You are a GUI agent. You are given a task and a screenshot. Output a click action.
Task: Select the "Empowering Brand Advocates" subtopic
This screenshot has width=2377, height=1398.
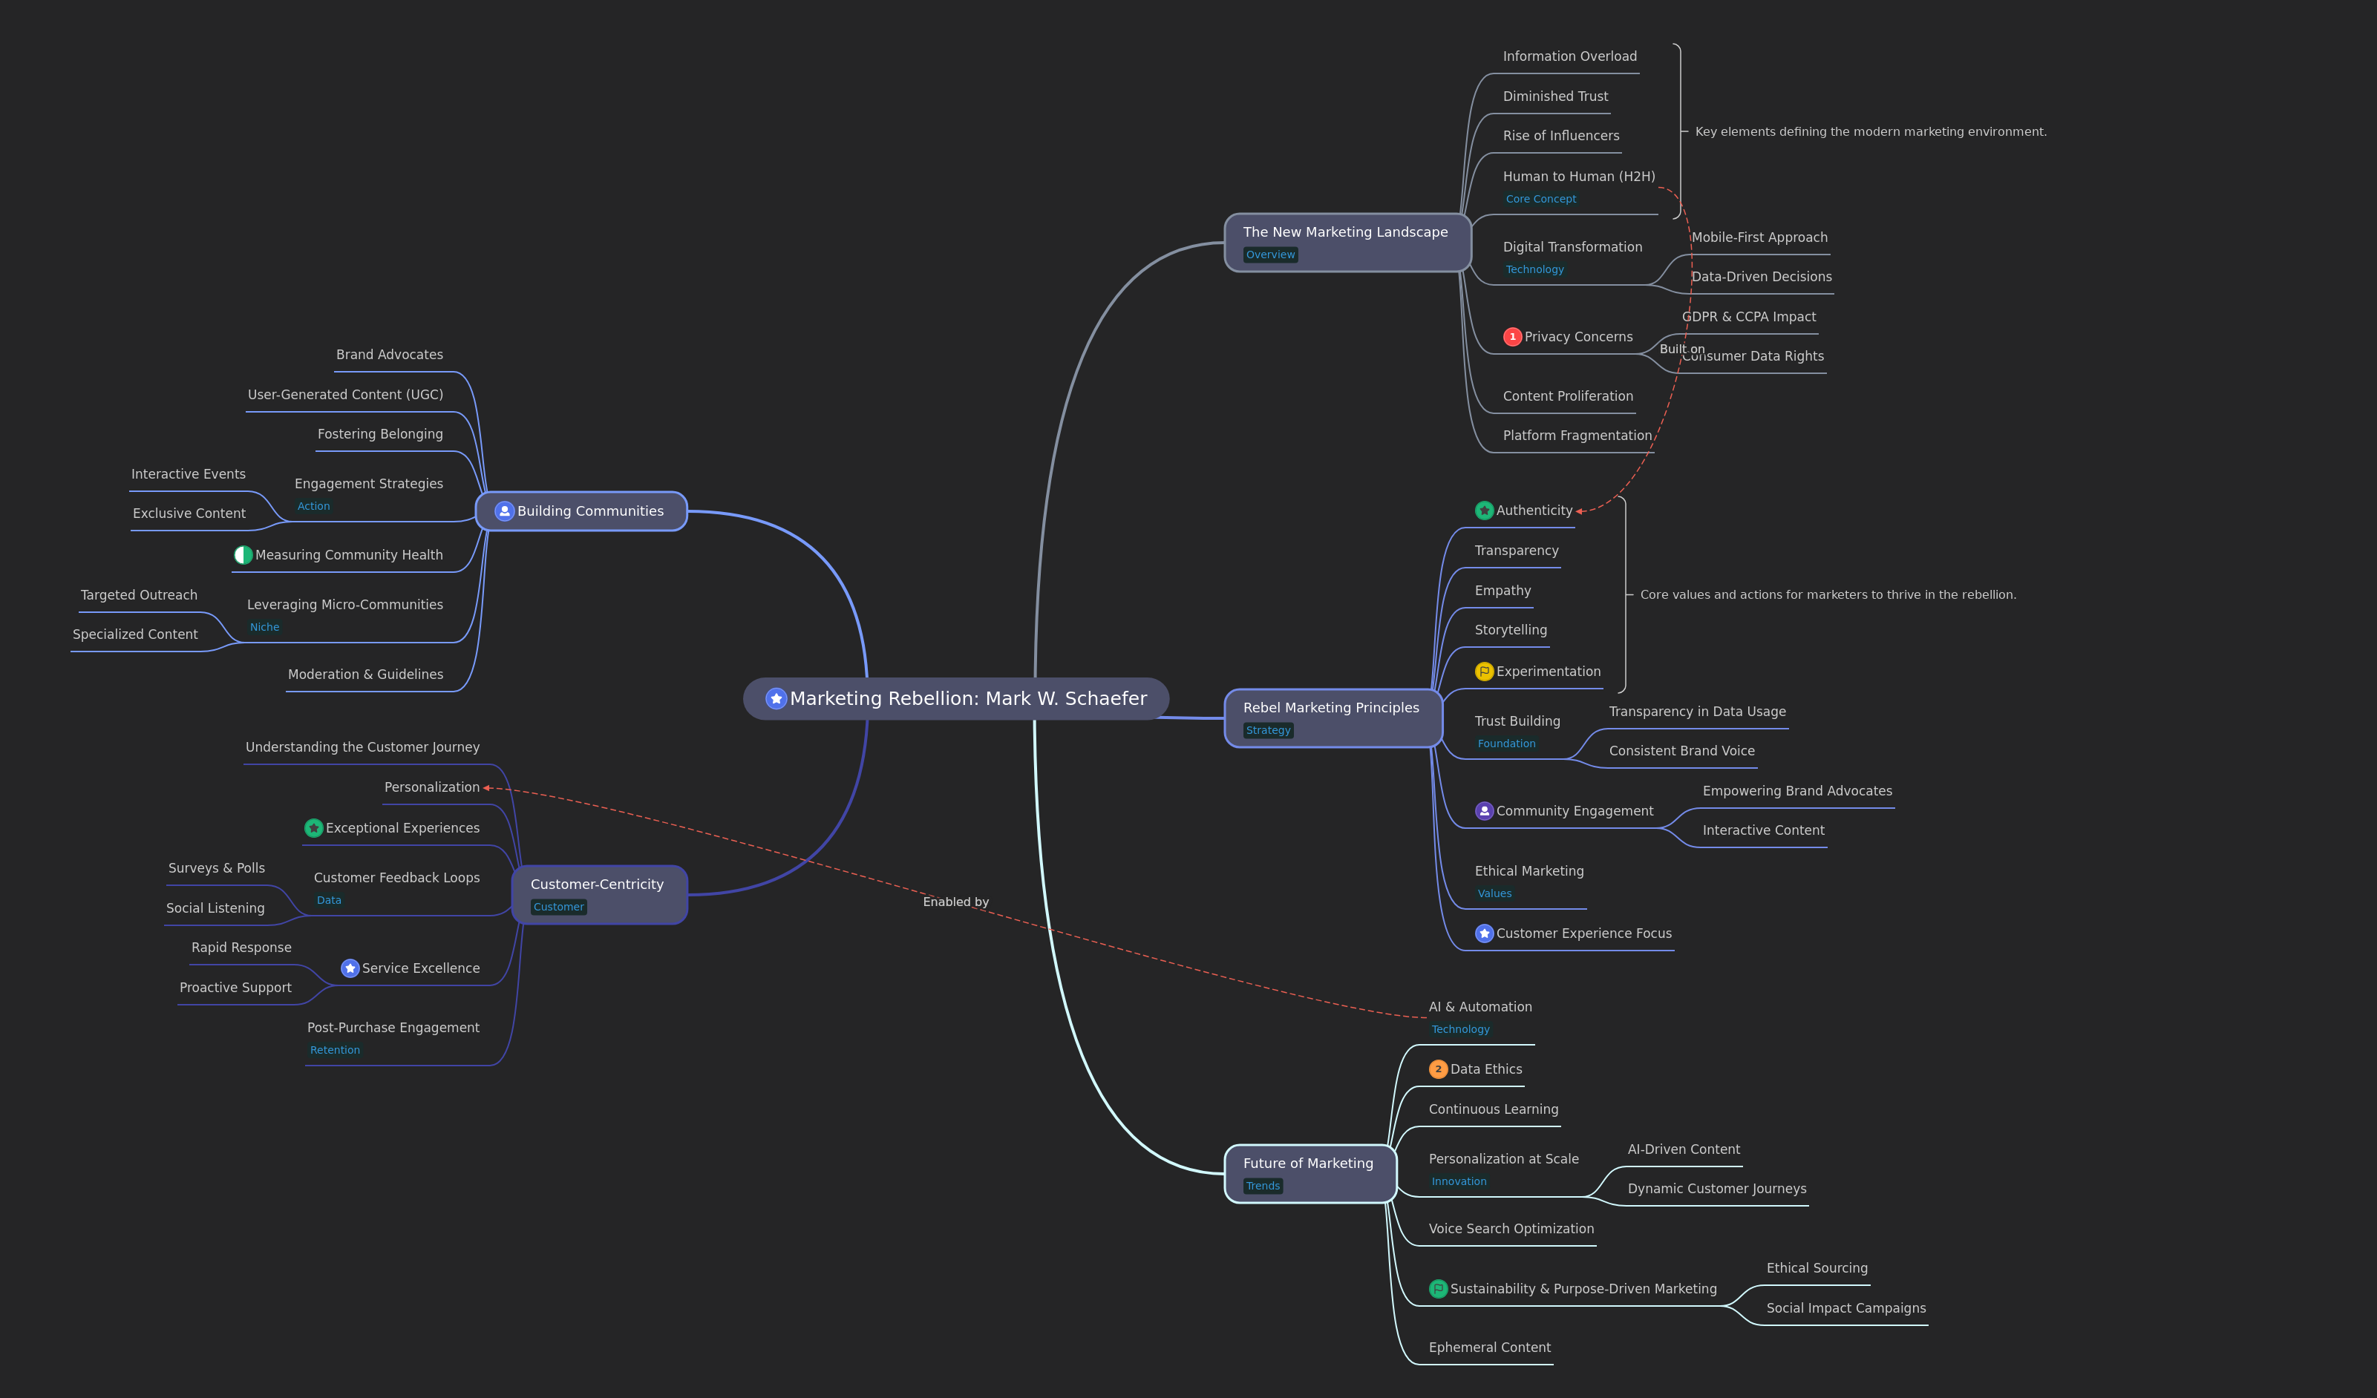(1797, 791)
